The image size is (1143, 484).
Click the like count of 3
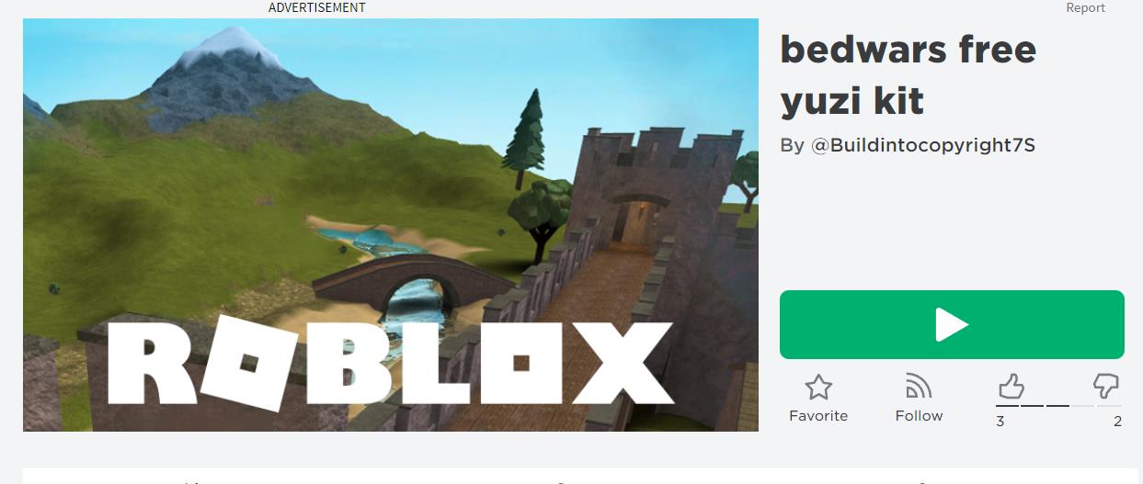(x=1000, y=422)
